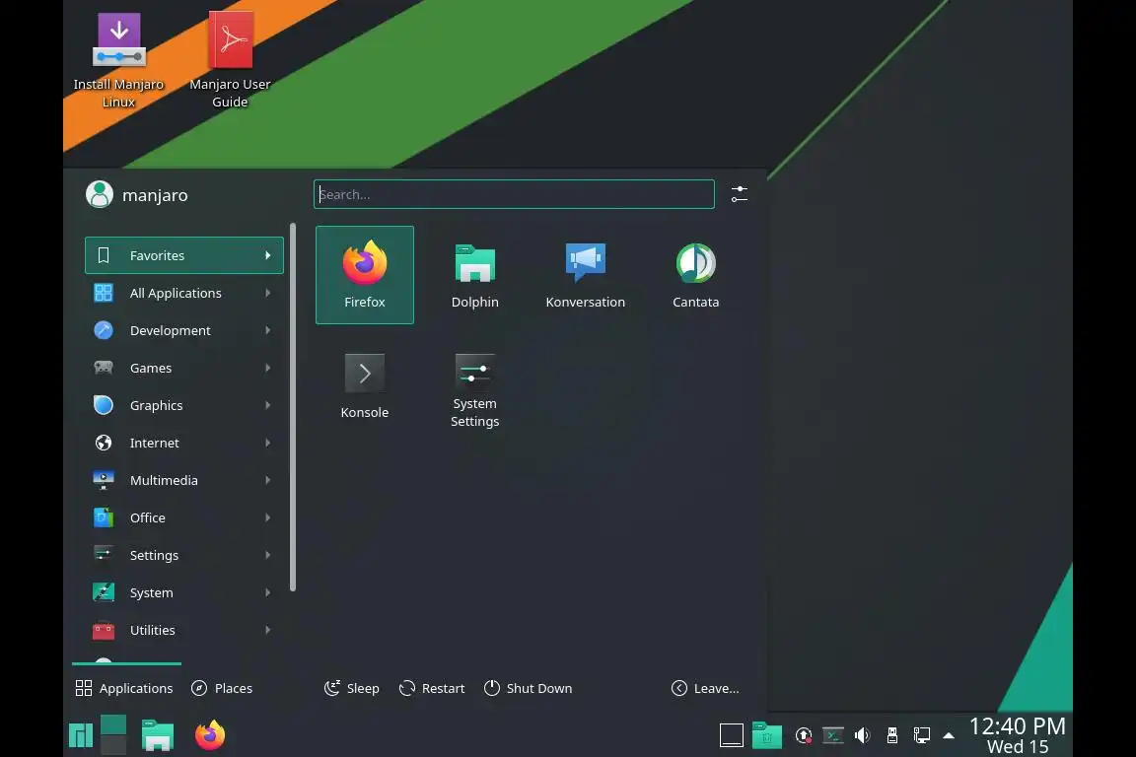This screenshot has height=757, width=1136.
Task: Switch to the Places tab
Action: point(222,688)
